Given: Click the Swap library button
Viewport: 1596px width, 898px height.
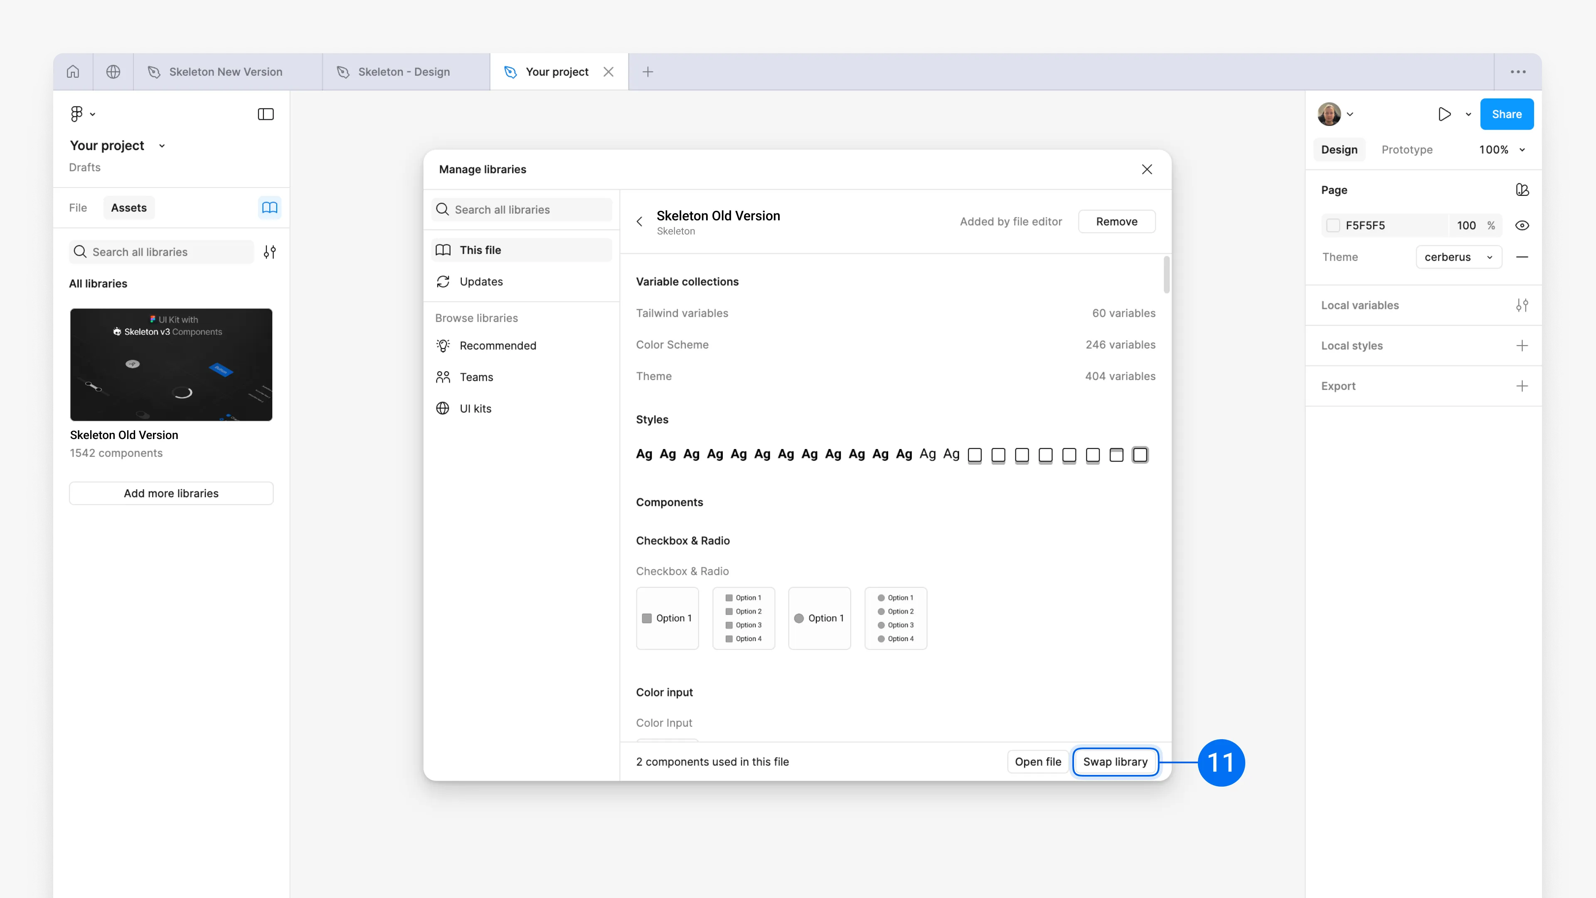Looking at the screenshot, I should tap(1115, 762).
